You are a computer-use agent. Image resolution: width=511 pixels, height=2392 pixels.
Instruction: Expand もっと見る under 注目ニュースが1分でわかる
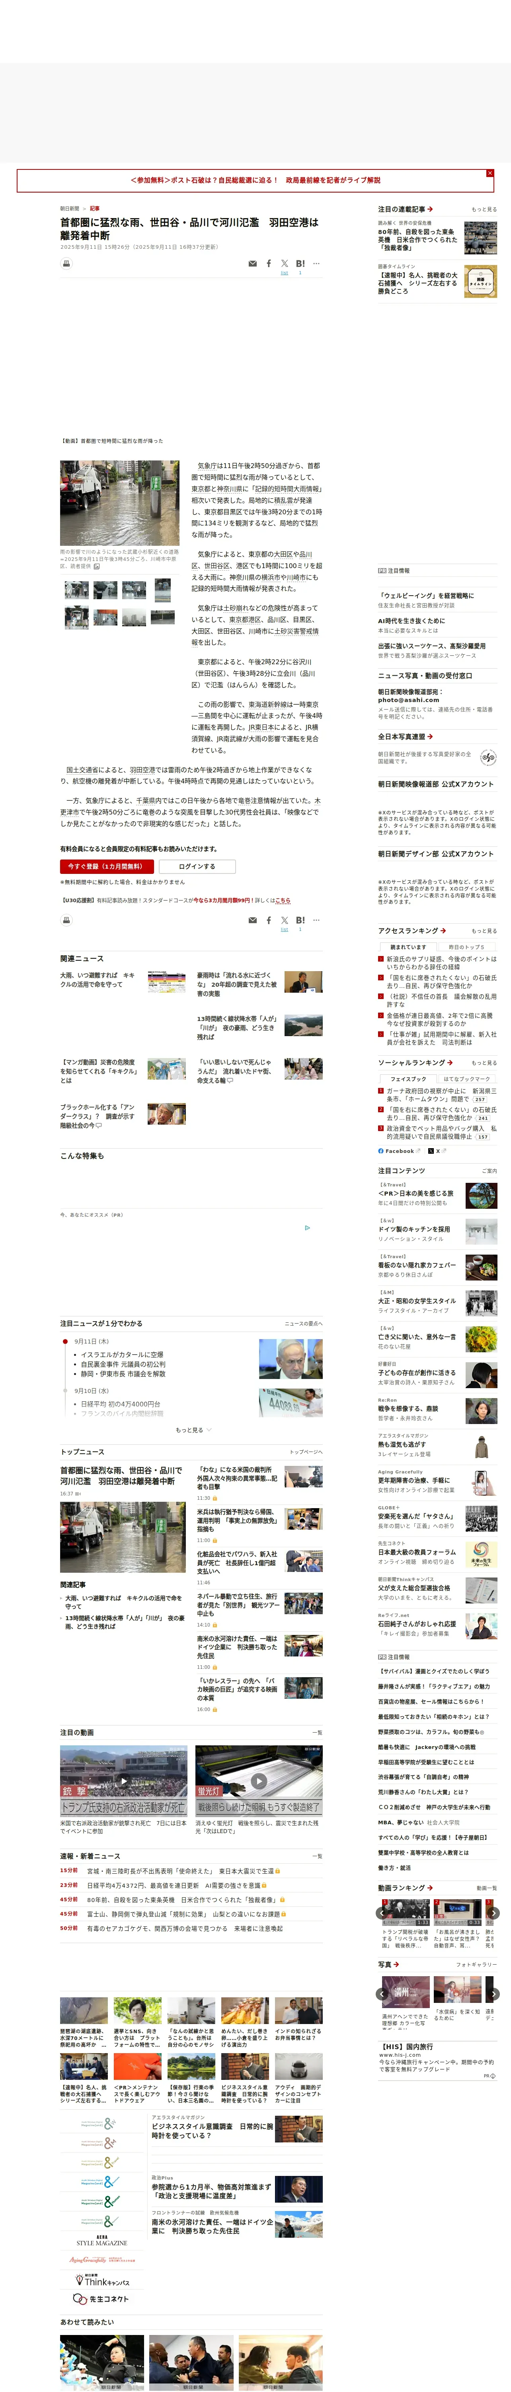(x=193, y=1430)
